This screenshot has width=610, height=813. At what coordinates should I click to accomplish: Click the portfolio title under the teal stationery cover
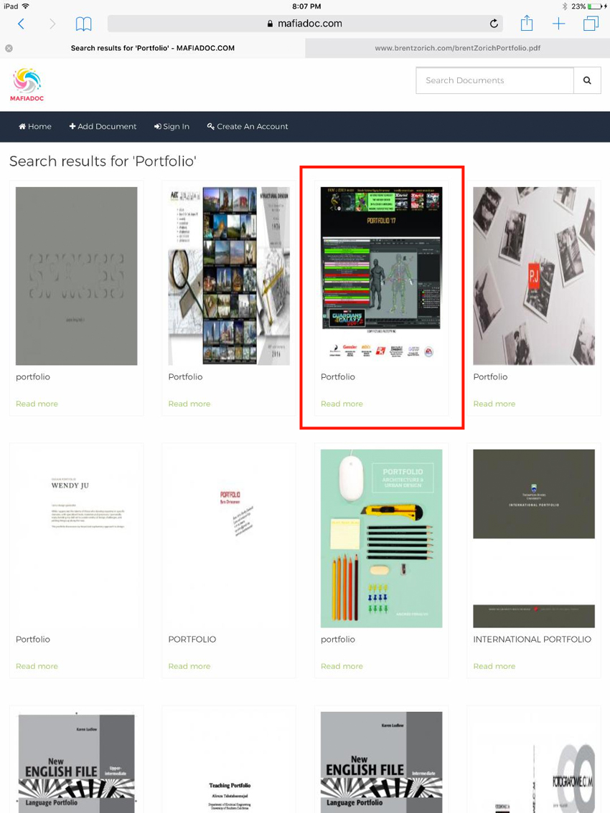pos(338,640)
